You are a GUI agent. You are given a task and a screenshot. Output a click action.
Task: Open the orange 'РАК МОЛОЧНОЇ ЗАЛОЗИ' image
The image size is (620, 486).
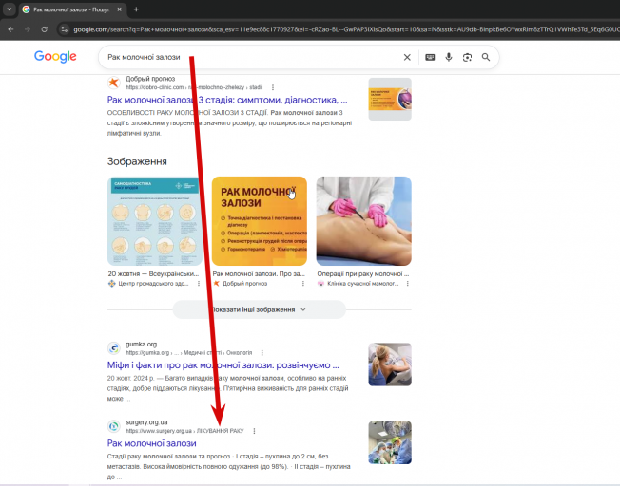[x=260, y=221]
